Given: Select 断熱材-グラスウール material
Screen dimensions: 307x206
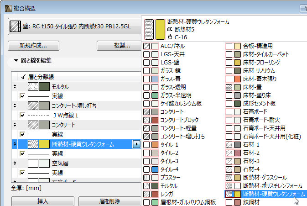Looking at the screenshot, I should [x=266, y=178].
